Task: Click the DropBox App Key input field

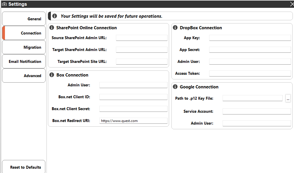Action: point(250,38)
